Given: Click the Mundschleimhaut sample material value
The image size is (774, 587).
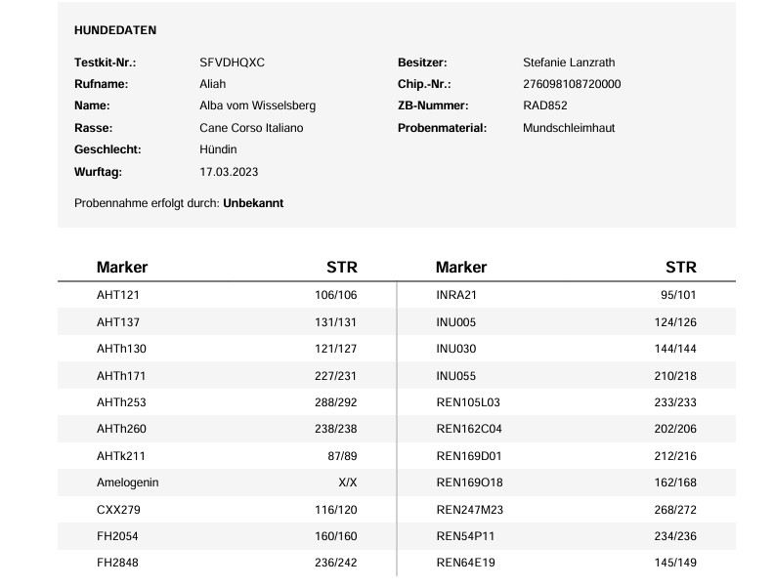Looking at the screenshot, I should [569, 128].
